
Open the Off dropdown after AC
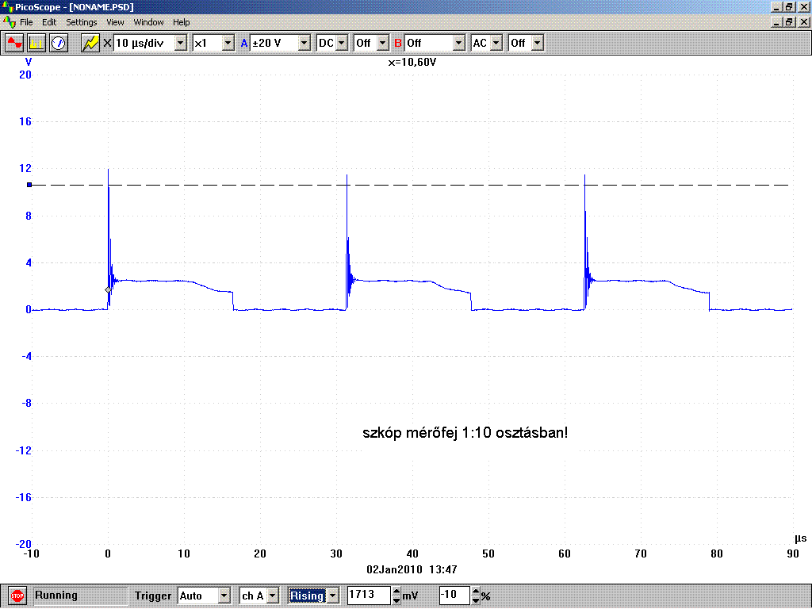(538, 43)
